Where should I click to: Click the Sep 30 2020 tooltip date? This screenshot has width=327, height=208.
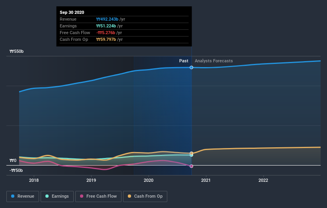tap(72, 12)
